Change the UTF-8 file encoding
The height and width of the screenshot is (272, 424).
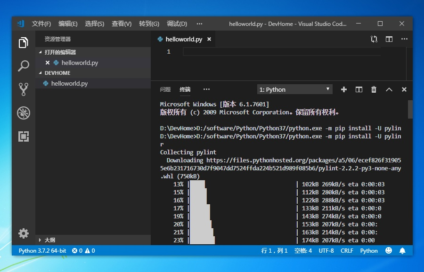pyautogui.click(x=326, y=251)
